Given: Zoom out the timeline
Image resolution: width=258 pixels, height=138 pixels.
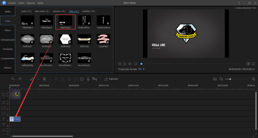Looking at the screenshot, I should 221,79.
